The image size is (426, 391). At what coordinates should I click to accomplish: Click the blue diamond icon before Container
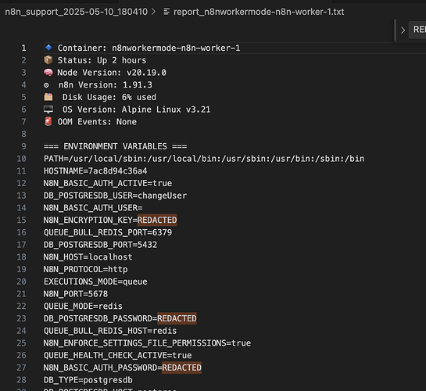(x=48, y=48)
